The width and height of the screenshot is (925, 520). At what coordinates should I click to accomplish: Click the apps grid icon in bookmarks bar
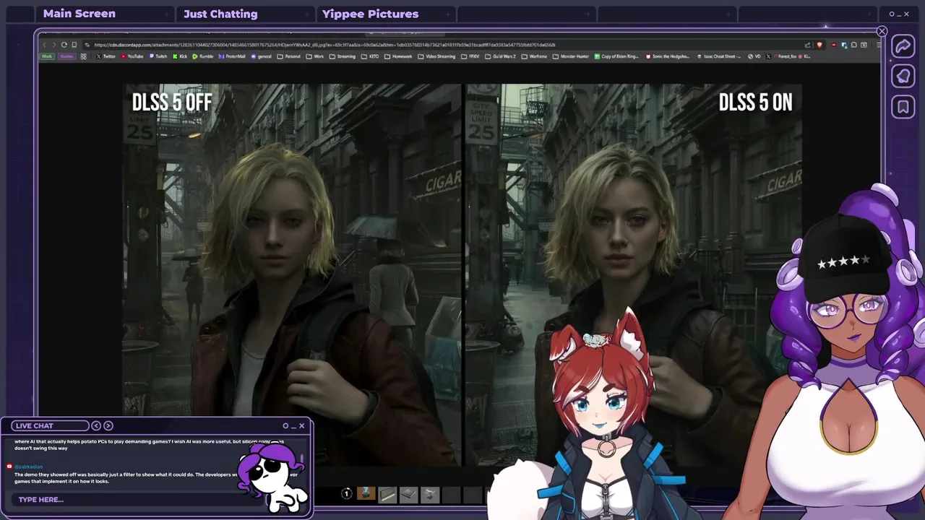(83, 56)
